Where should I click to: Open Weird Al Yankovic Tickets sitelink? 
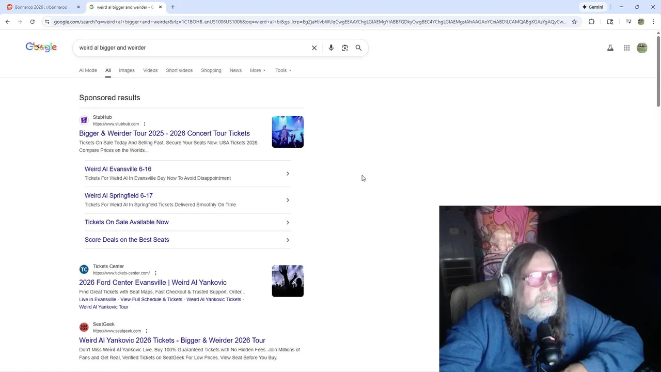214,299
